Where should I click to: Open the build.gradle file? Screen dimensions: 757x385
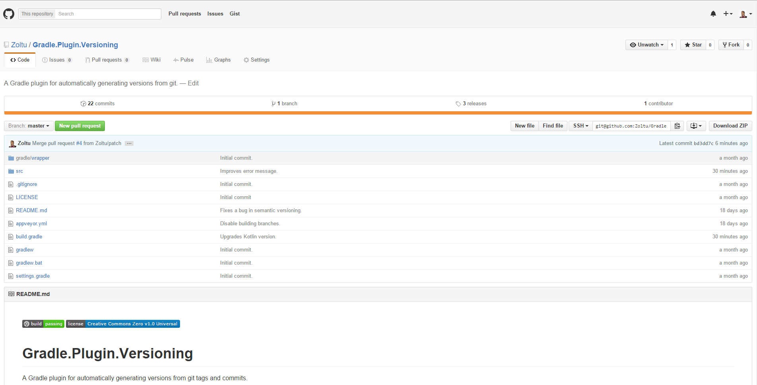(29, 237)
